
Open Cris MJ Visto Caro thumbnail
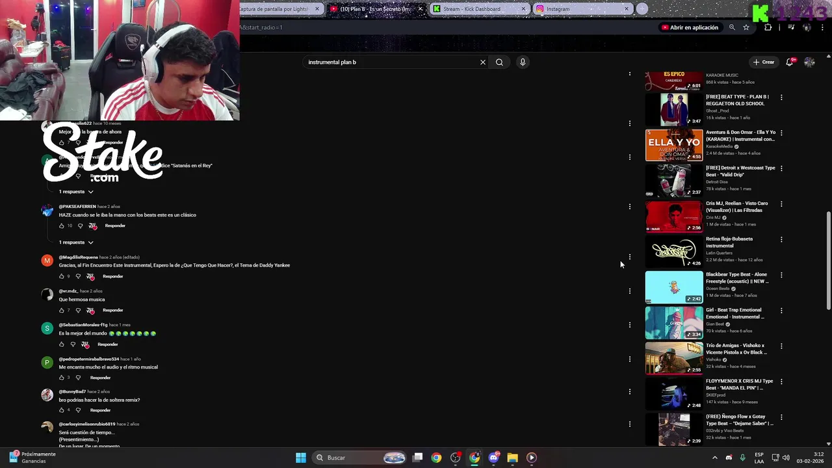(x=674, y=216)
